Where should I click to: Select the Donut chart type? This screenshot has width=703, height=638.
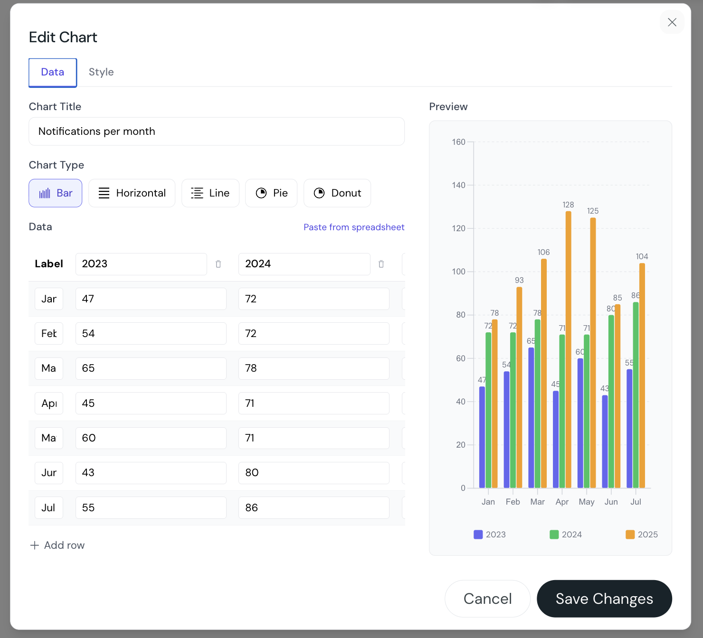(x=337, y=193)
